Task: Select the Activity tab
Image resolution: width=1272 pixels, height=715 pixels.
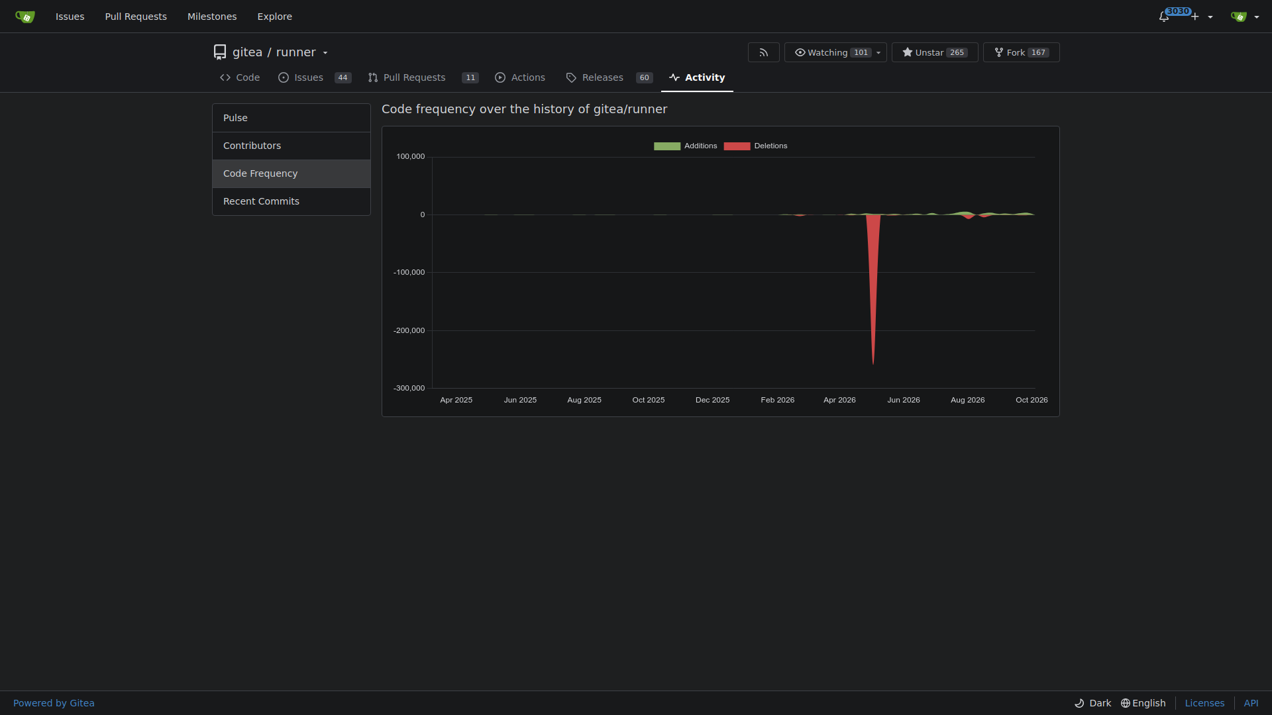Action: point(697,77)
